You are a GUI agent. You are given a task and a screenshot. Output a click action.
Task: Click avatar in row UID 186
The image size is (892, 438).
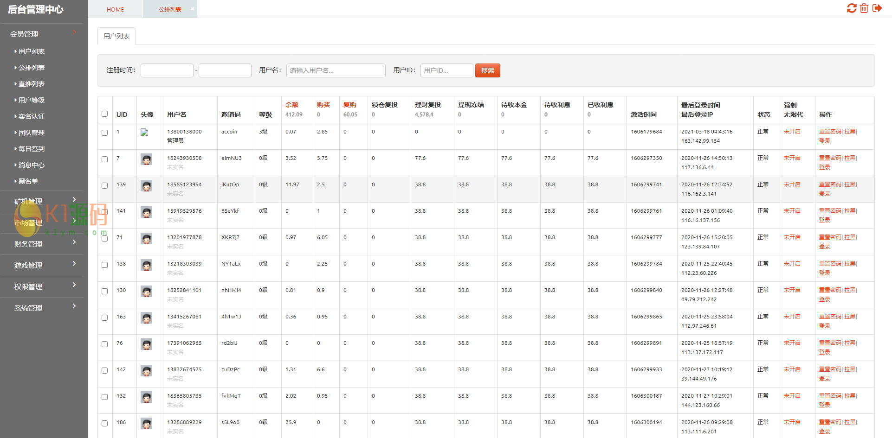coord(147,424)
